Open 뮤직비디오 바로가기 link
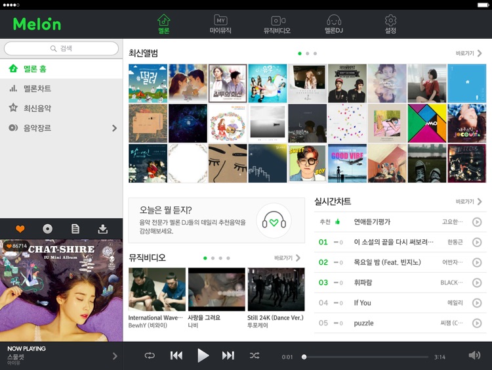492x370 pixels. [x=287, y=258]
